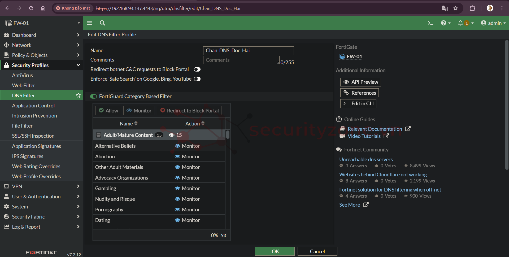
Task: Disable FortiGuard Category Based Filter toggle
Action: click(x=93, y=97)
